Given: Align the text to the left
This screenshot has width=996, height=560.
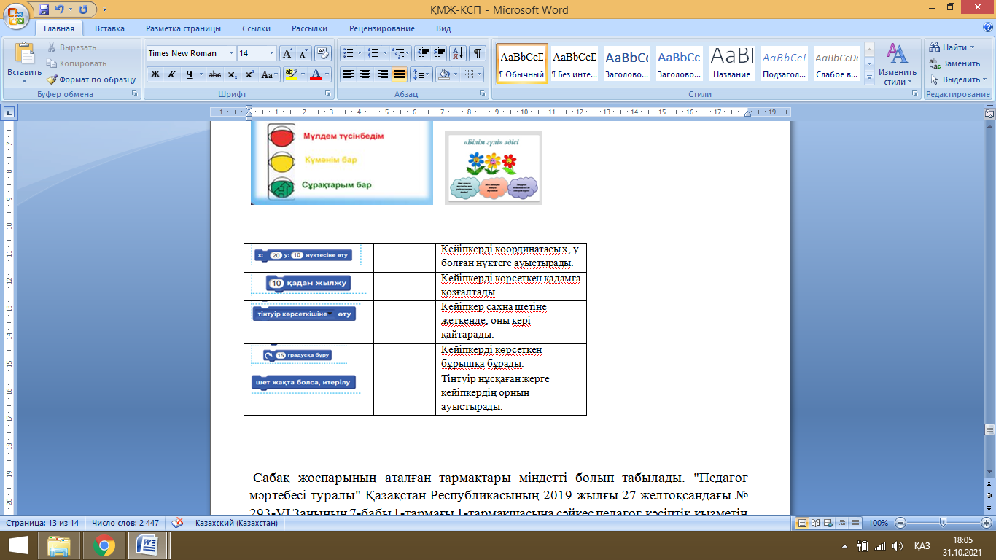Looking at the screenshot, I should pyautogui.click(x=349, y=74).
